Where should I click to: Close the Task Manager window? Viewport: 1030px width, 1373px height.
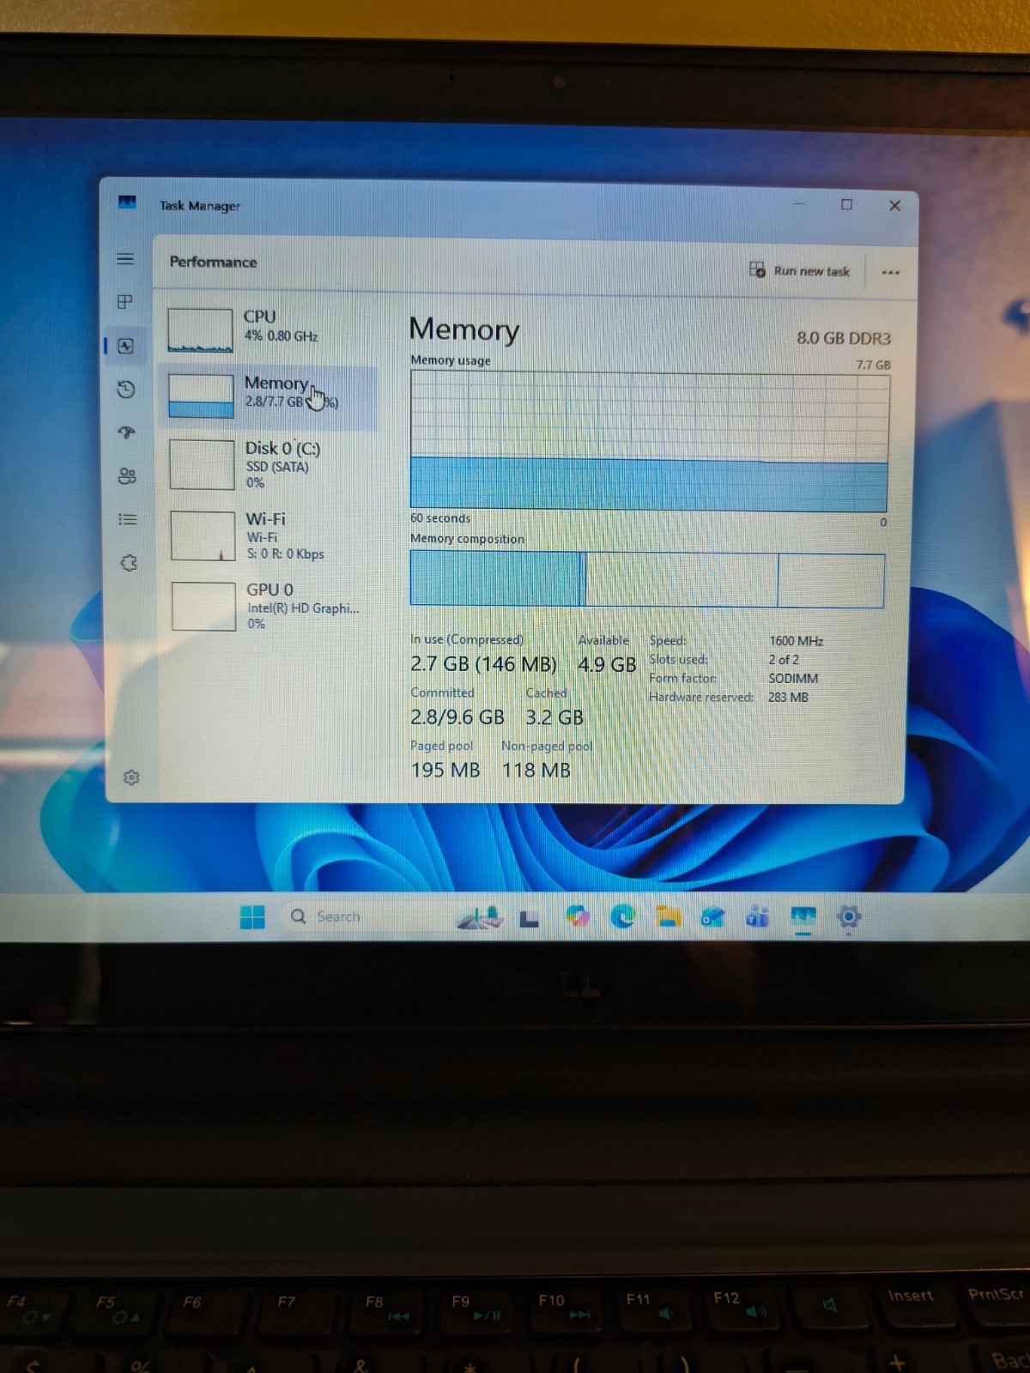[x=894, y=205]
